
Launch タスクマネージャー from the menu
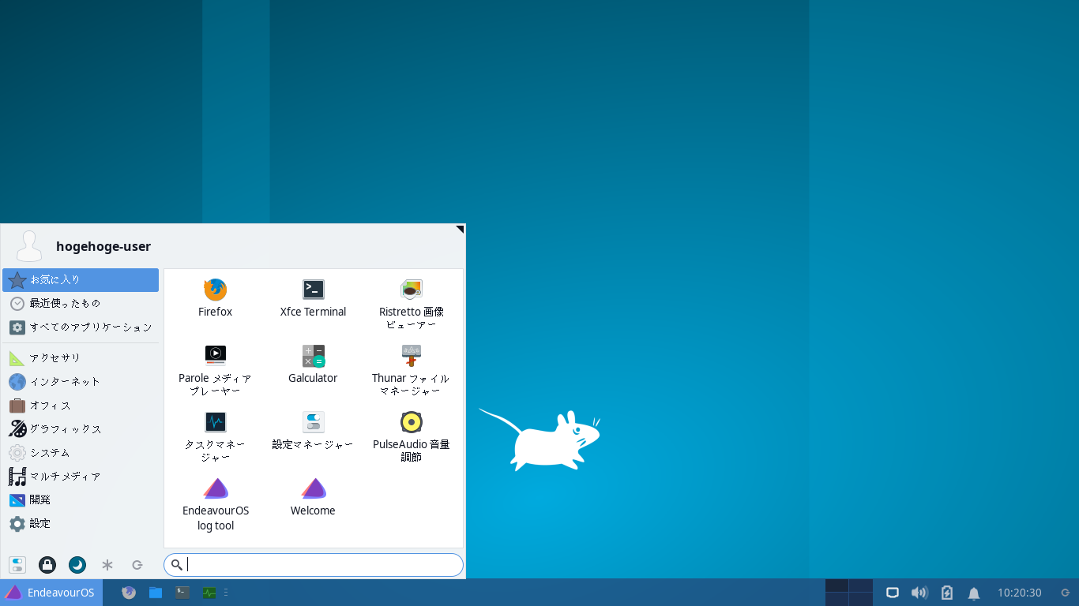(x=215, y=436)
